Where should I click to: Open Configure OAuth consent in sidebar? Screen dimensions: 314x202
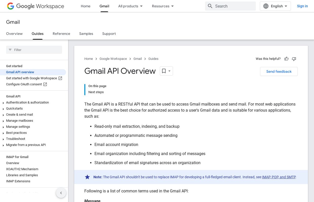tap(24, 84)
